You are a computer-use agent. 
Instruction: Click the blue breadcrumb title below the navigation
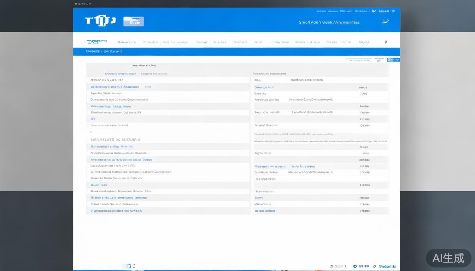pyautogui.click(x=104, y=52)
